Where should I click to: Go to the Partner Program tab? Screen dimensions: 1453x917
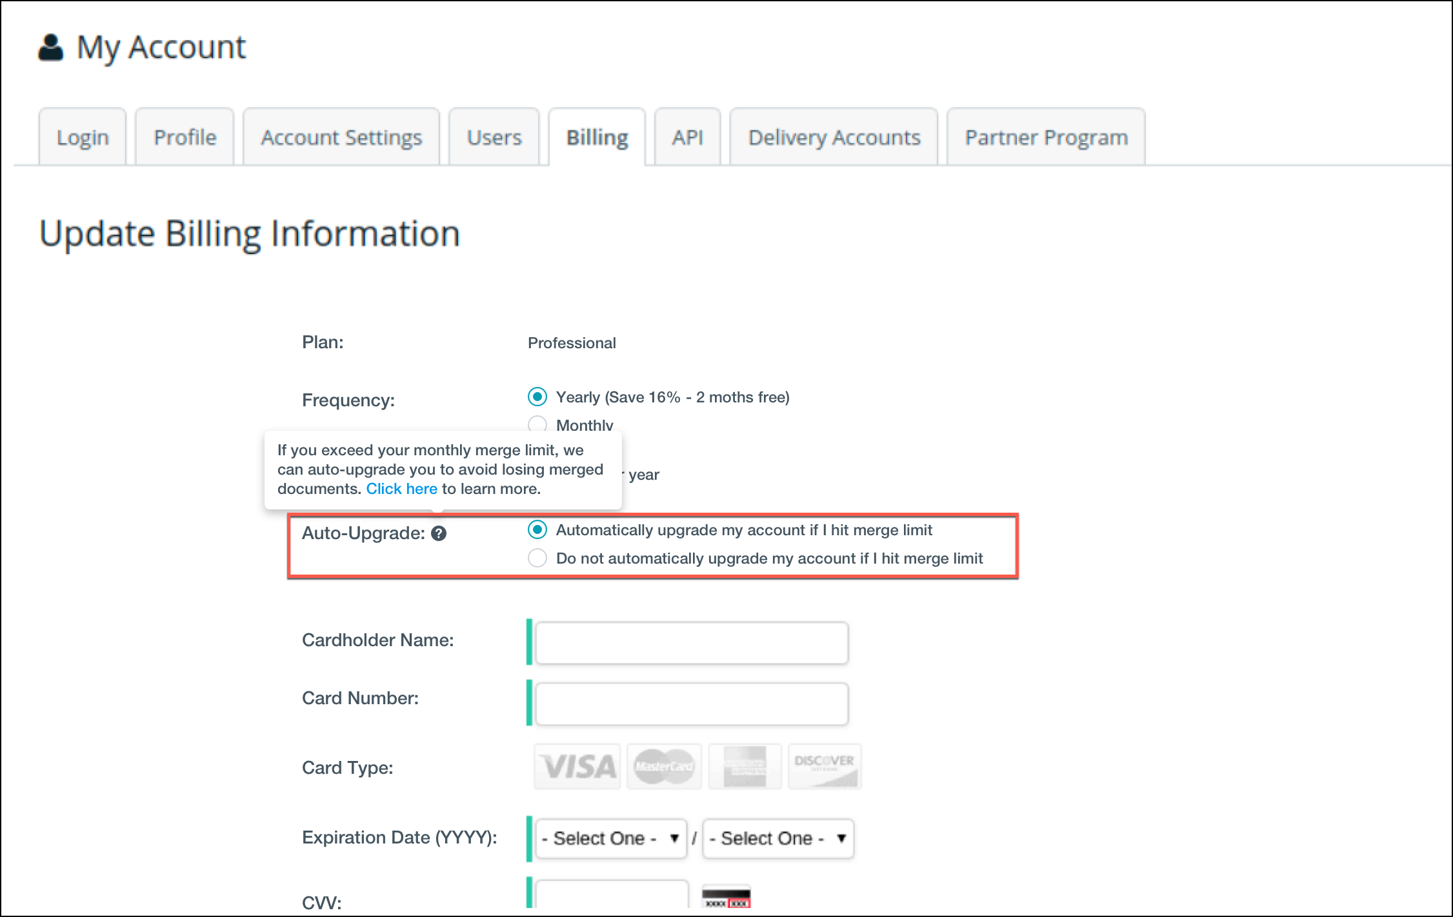tap(1046, 137)
